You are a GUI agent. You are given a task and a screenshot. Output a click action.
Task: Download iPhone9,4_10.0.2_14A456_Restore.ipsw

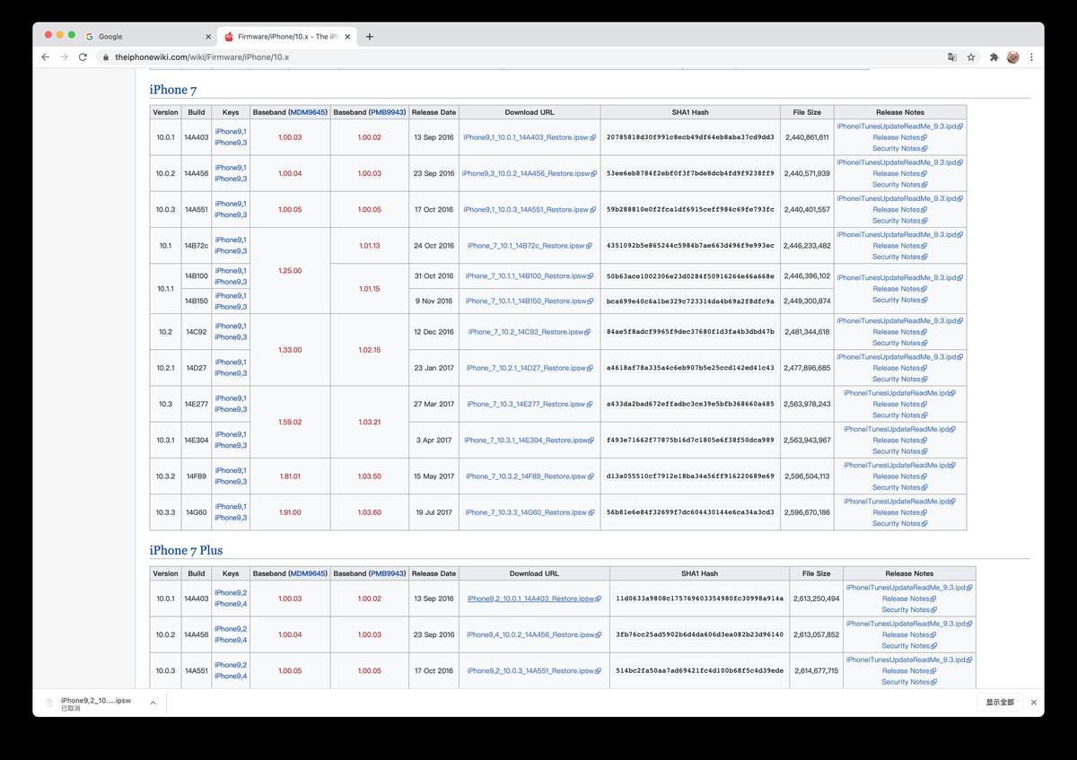pos(534,634)
